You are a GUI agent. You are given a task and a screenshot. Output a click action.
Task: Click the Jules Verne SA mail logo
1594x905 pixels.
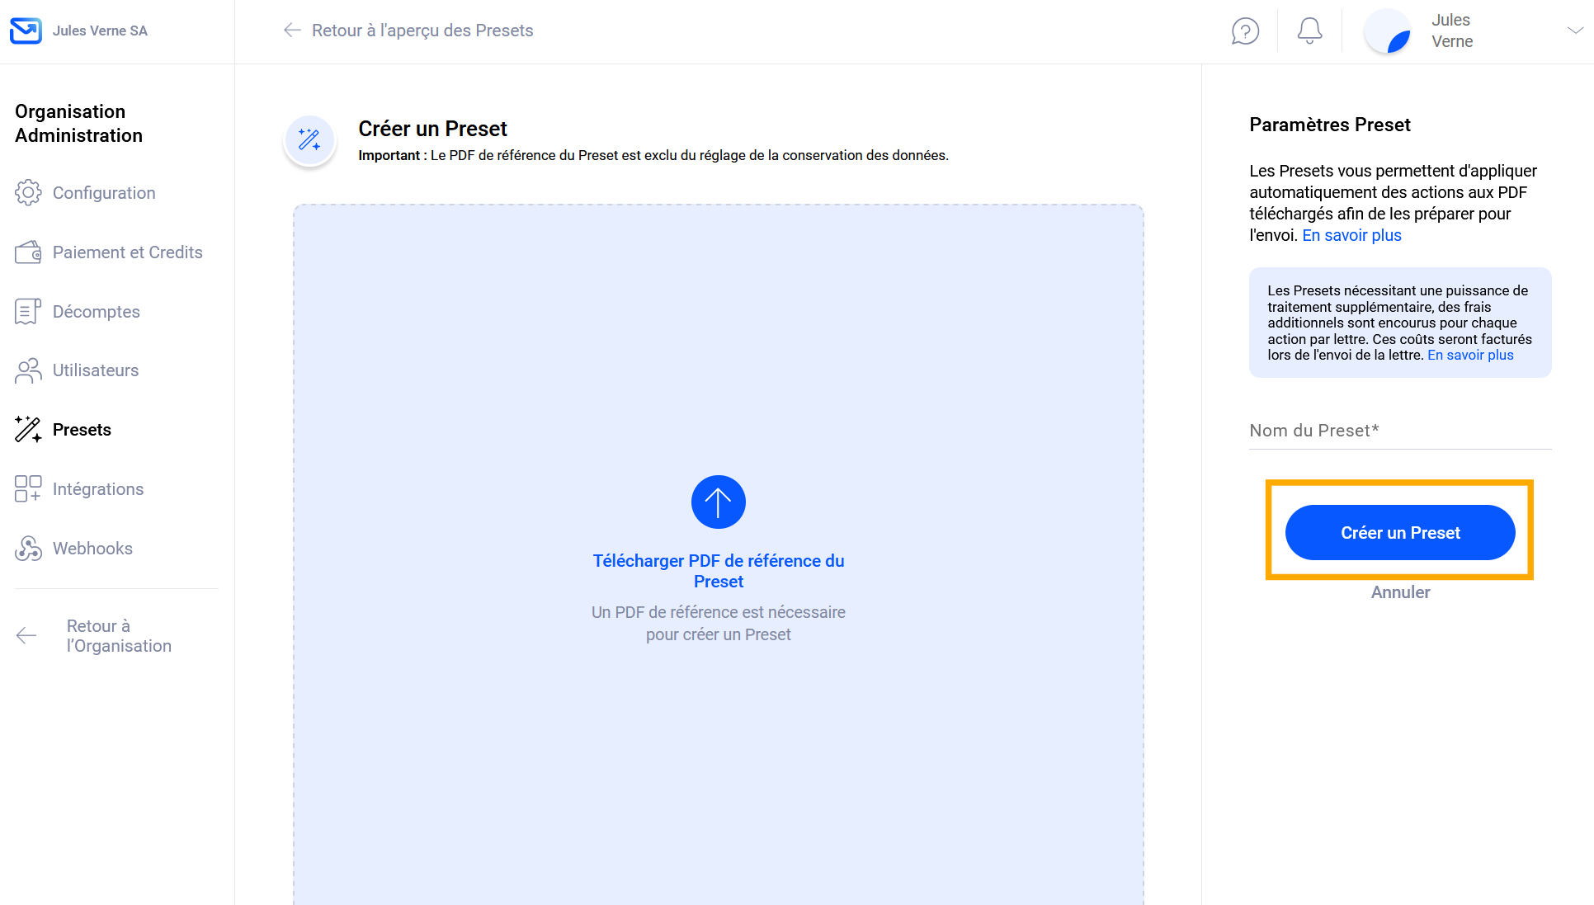(26, 31)
